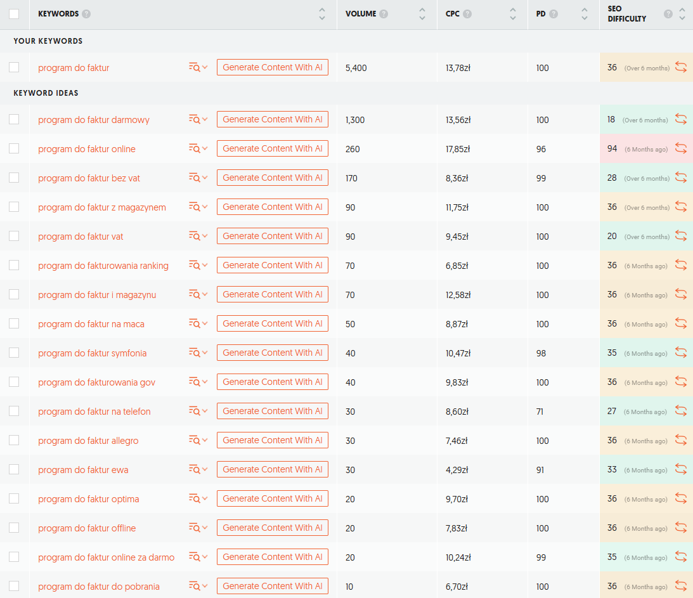The image size is (693, 598).
Task: Refresh SEO difficulty for 'program do faktur symfonia'
Action: click(x=681, y=353)
